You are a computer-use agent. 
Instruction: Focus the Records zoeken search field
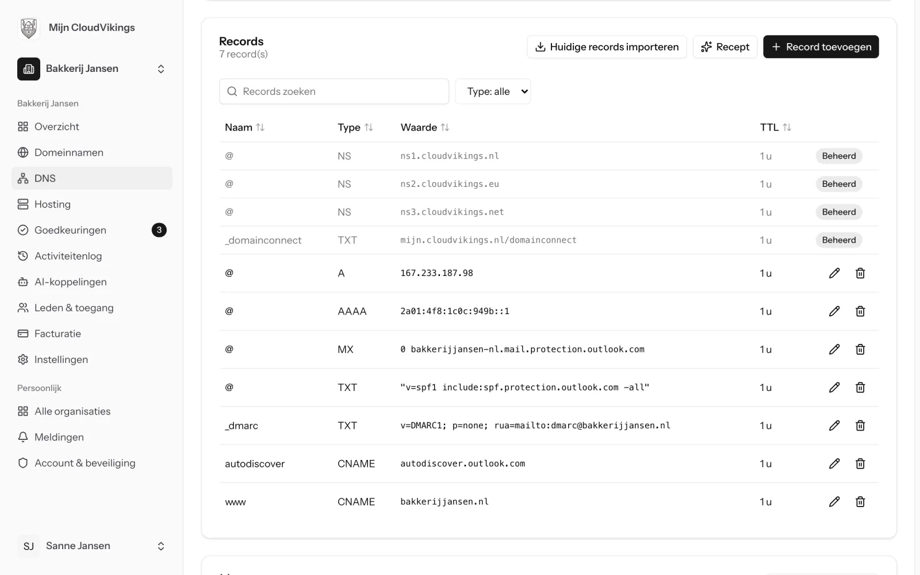click(334, 91)
